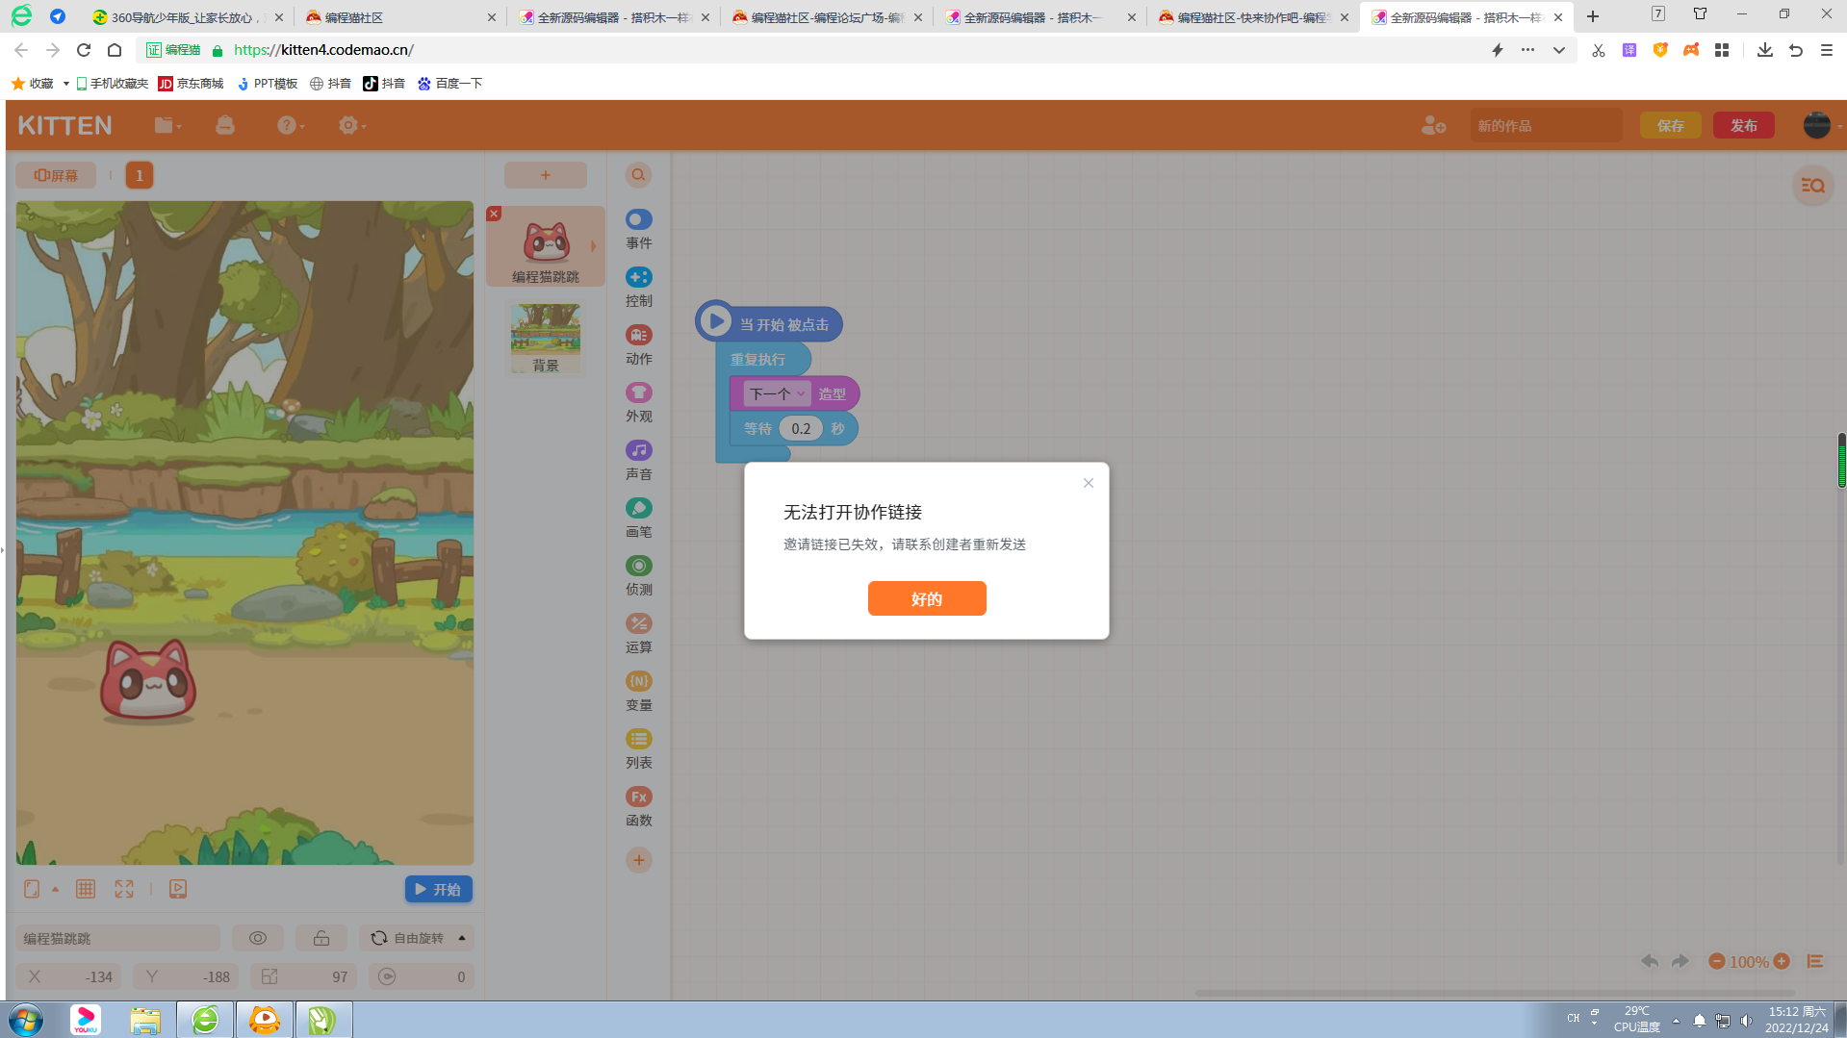Open the 自由旋转 rotation mode dropdown

417,938
